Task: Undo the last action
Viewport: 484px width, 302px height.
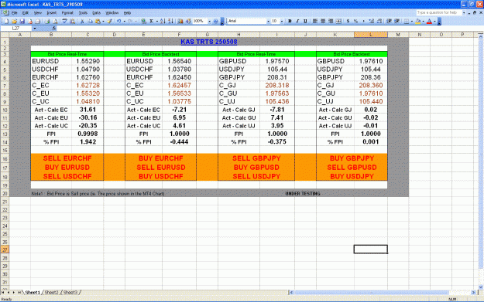Action: coord(118,22)
